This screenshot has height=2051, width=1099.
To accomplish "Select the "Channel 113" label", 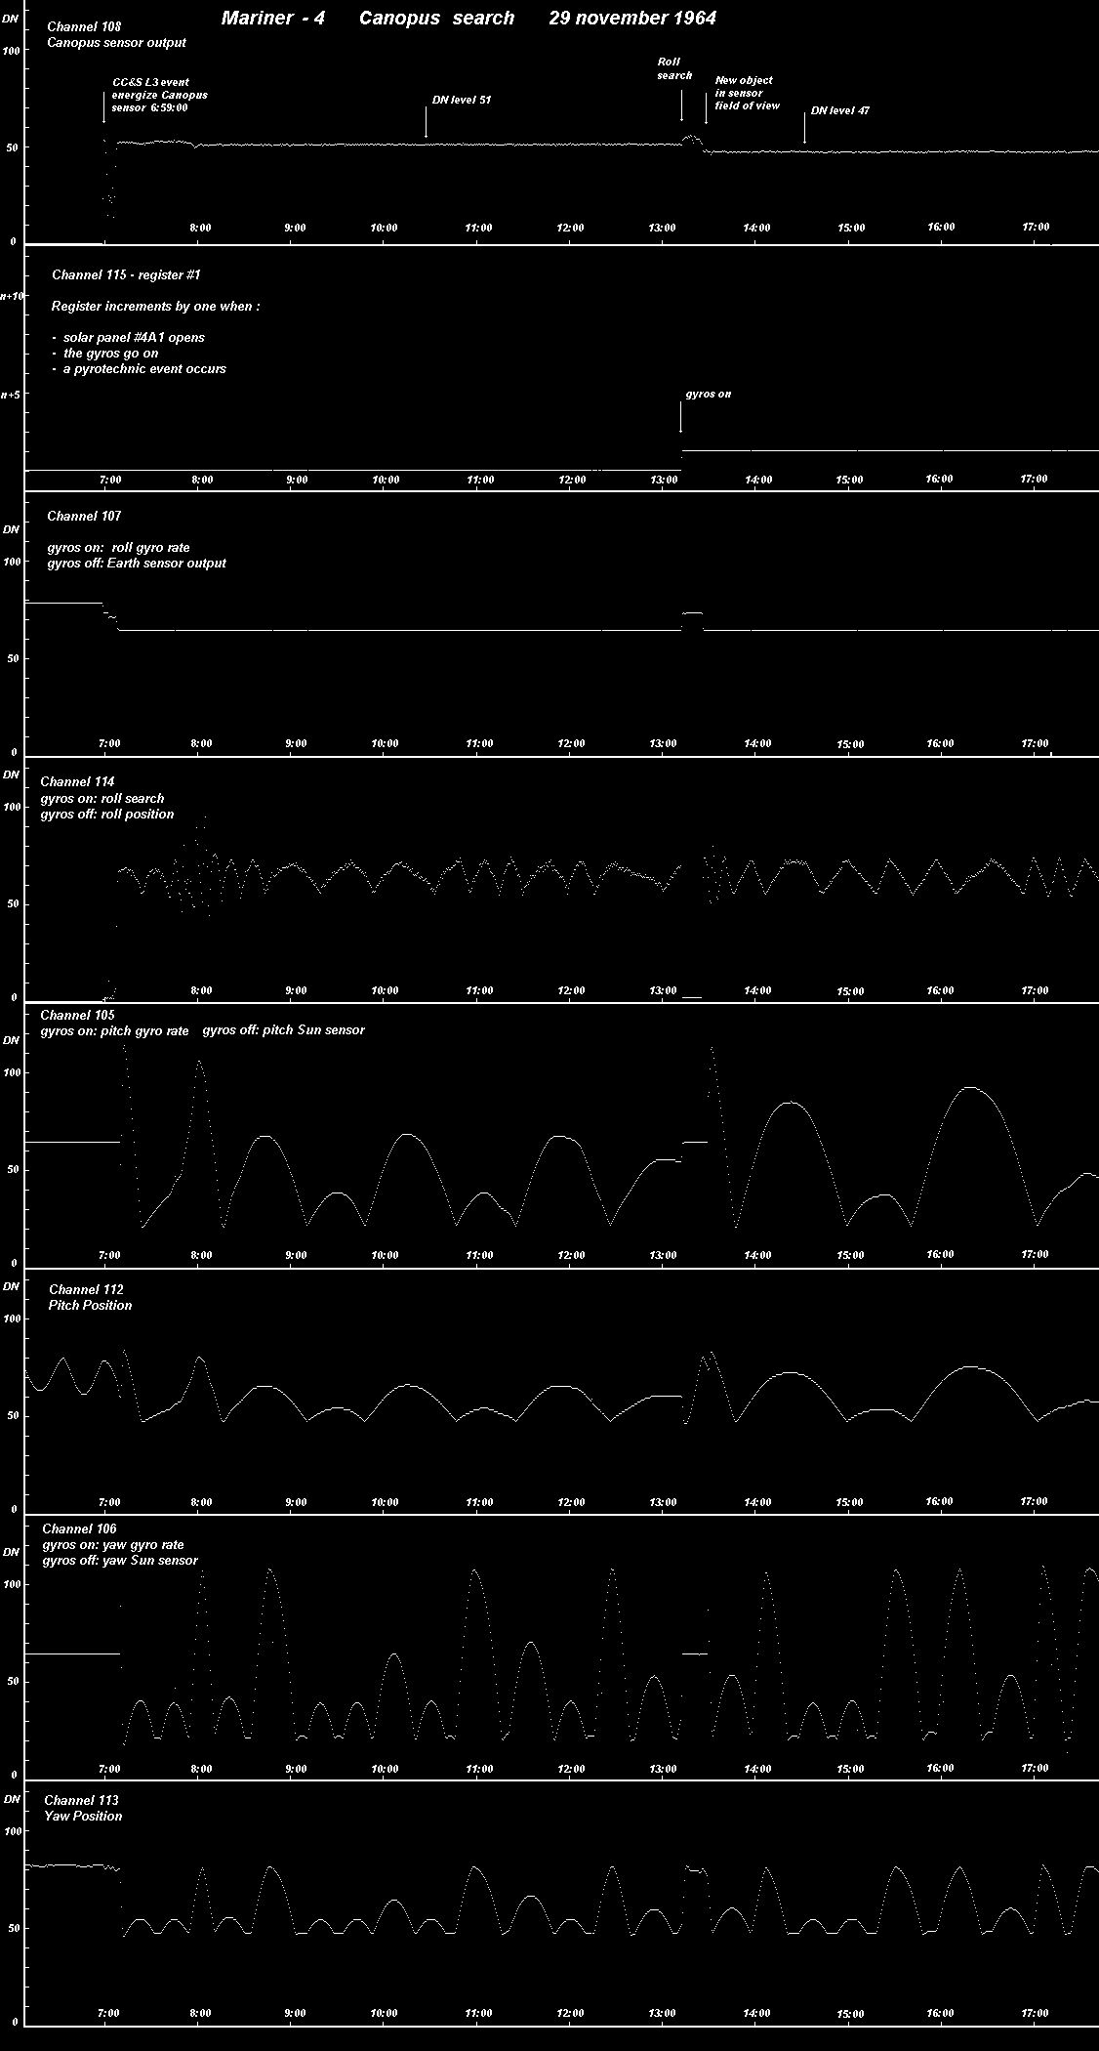I will [x=82, y=1800].
